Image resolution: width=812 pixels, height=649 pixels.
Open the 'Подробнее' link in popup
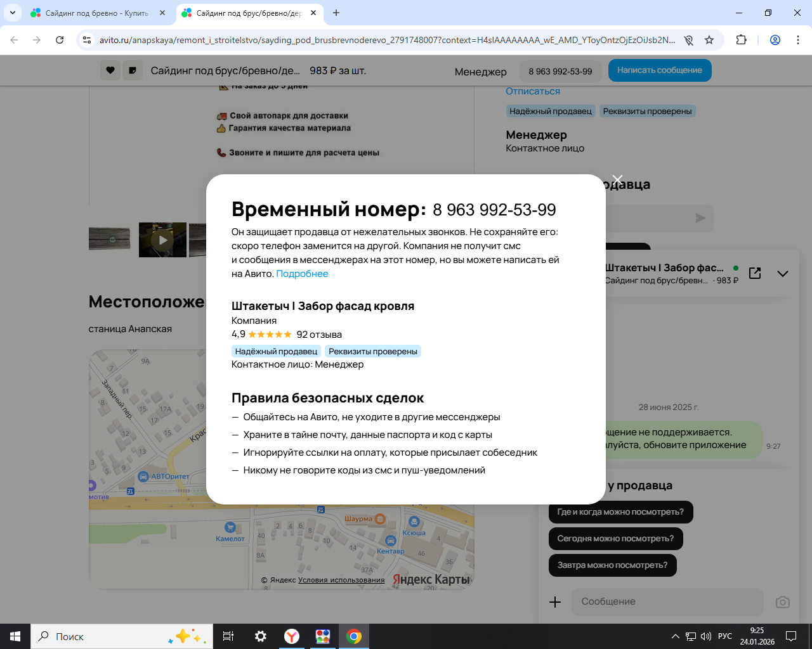tap(302, 274)
